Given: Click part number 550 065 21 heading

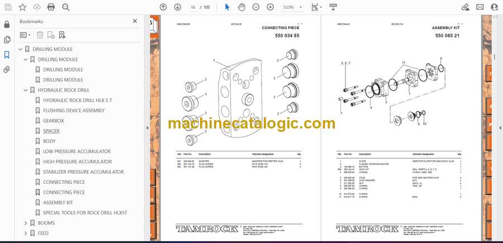Looking at the screenshot, I should point(447,36).
